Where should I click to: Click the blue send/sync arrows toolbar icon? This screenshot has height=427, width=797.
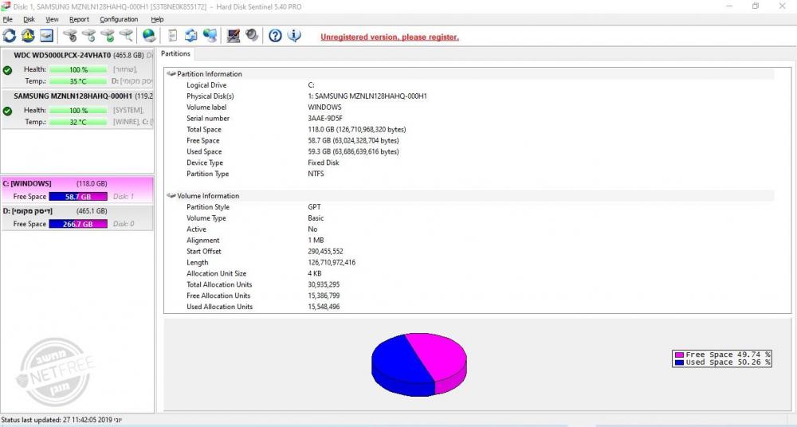click(x=191, y=36)
